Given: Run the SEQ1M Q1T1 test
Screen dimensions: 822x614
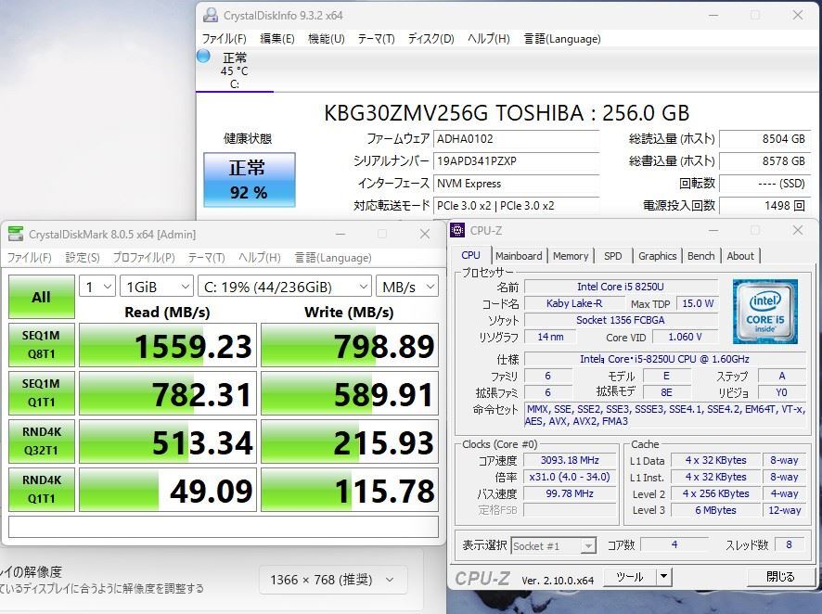Looking at the screenshot, I should pyautogui.click(x=42, y=393).
